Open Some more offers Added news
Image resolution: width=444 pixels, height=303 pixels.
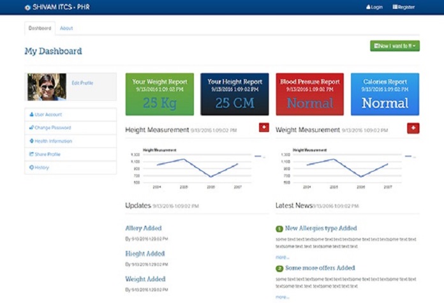tap(320, 268)
